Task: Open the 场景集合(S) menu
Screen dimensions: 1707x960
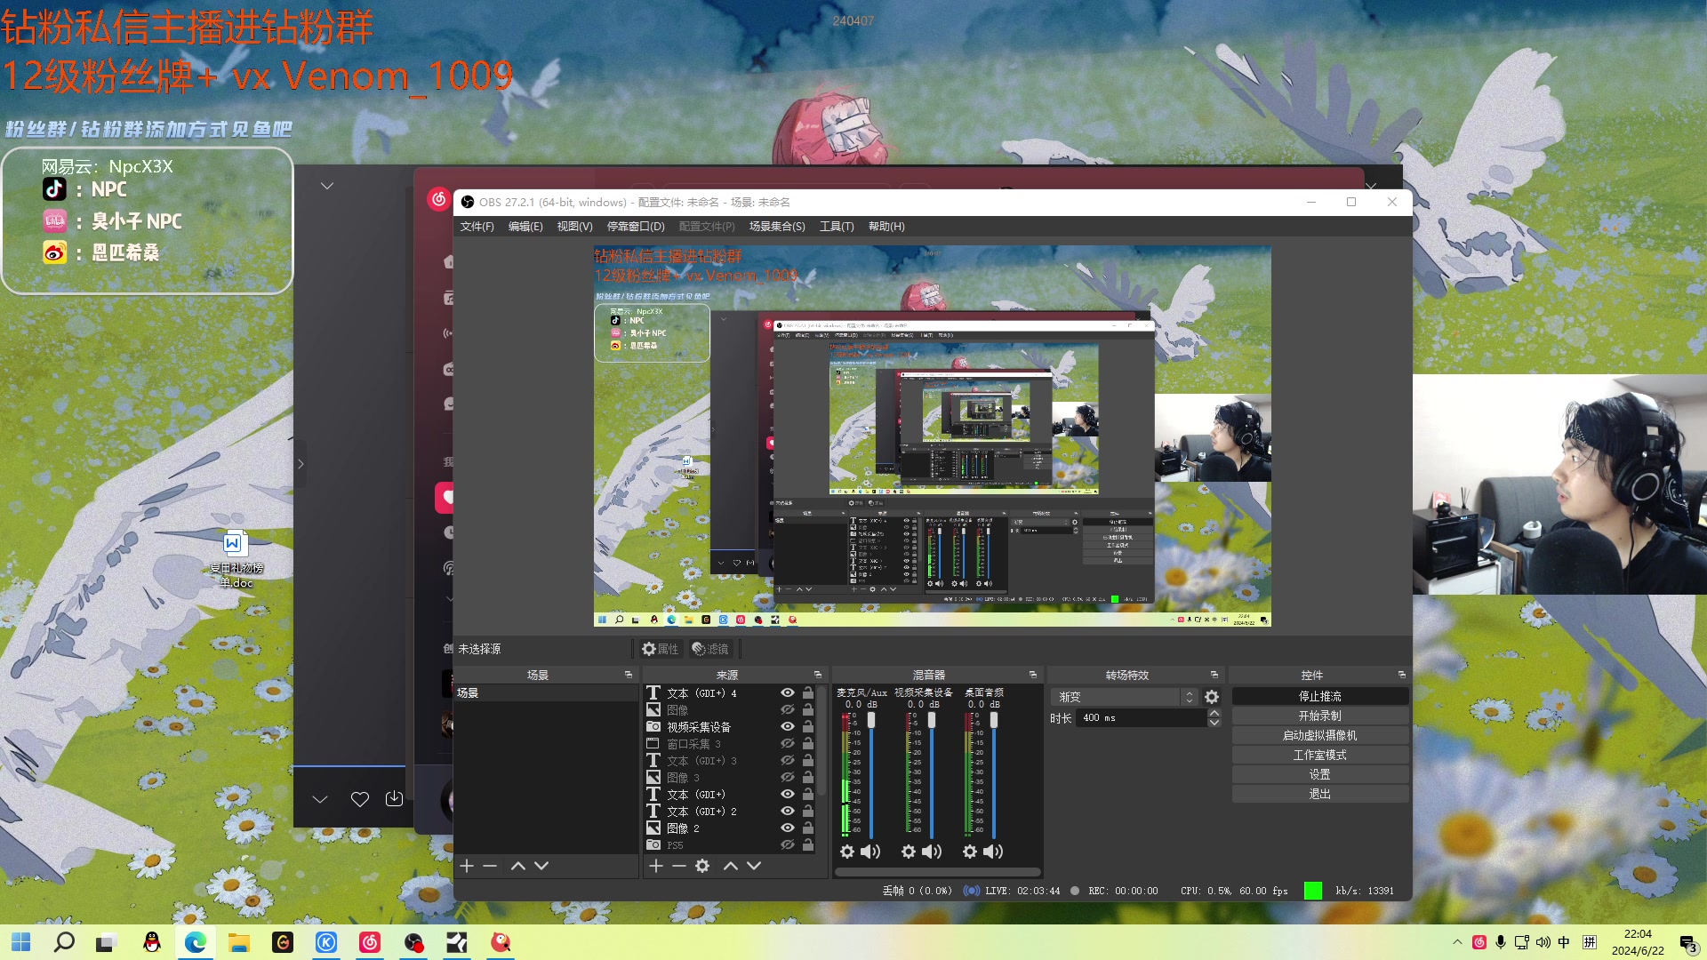Action: click(x=777, y=227)
